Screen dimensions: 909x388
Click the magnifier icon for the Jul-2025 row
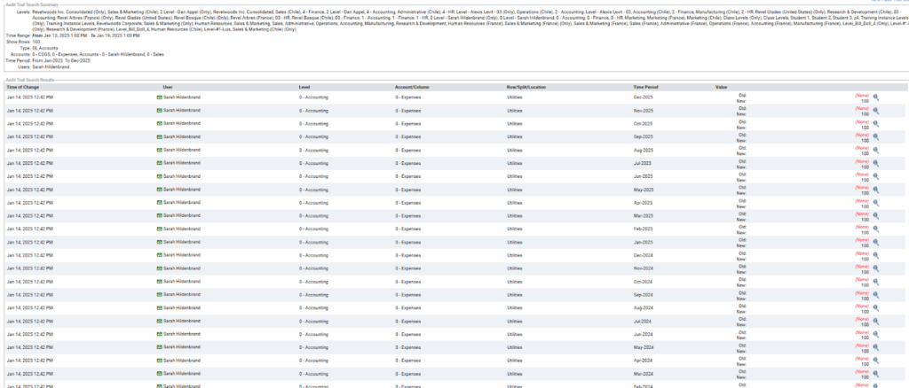[x=876, y=164]
